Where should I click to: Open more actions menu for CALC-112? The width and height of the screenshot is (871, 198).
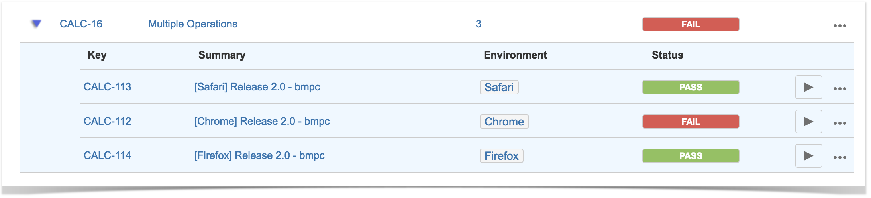click(840, 123)
